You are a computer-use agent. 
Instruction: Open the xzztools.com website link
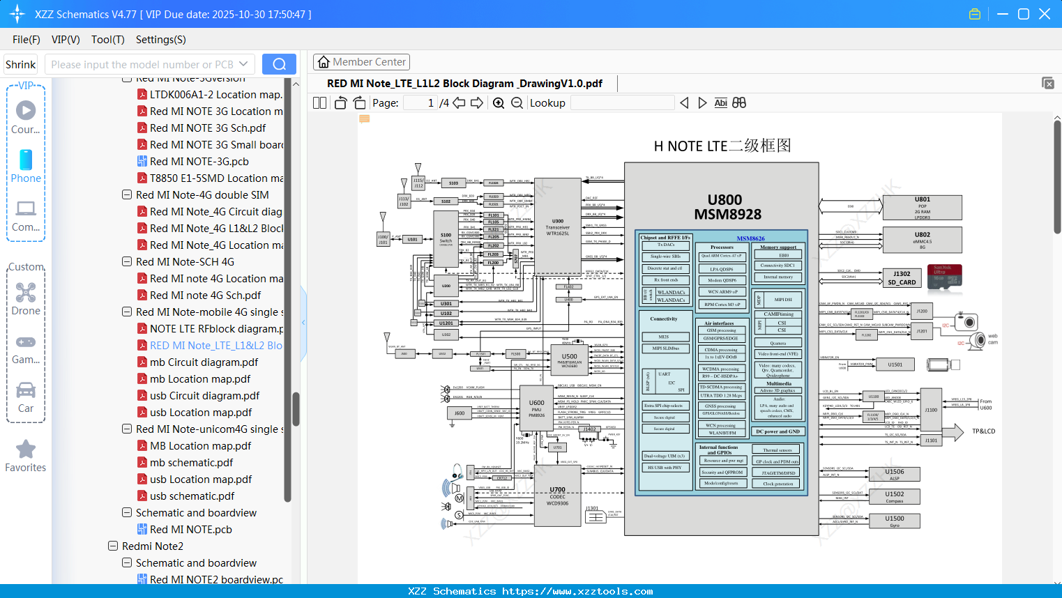pyautogui.click(x=577, y=591)
